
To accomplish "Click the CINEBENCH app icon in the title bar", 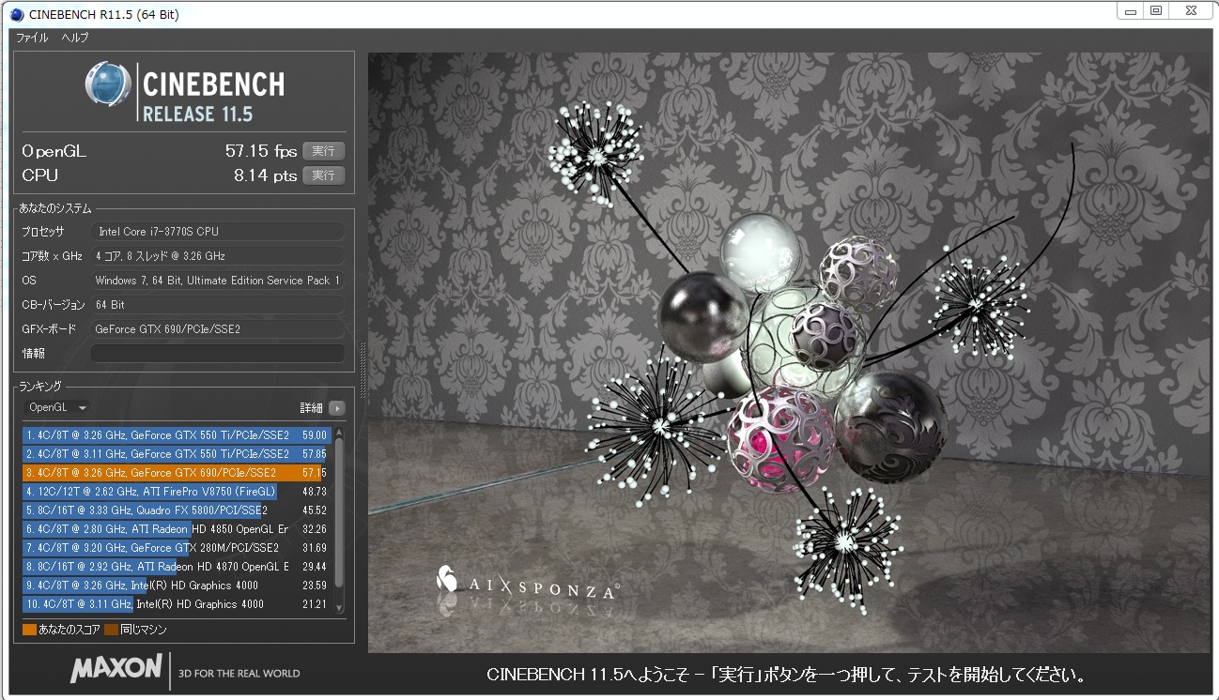I will click(18, 15).
